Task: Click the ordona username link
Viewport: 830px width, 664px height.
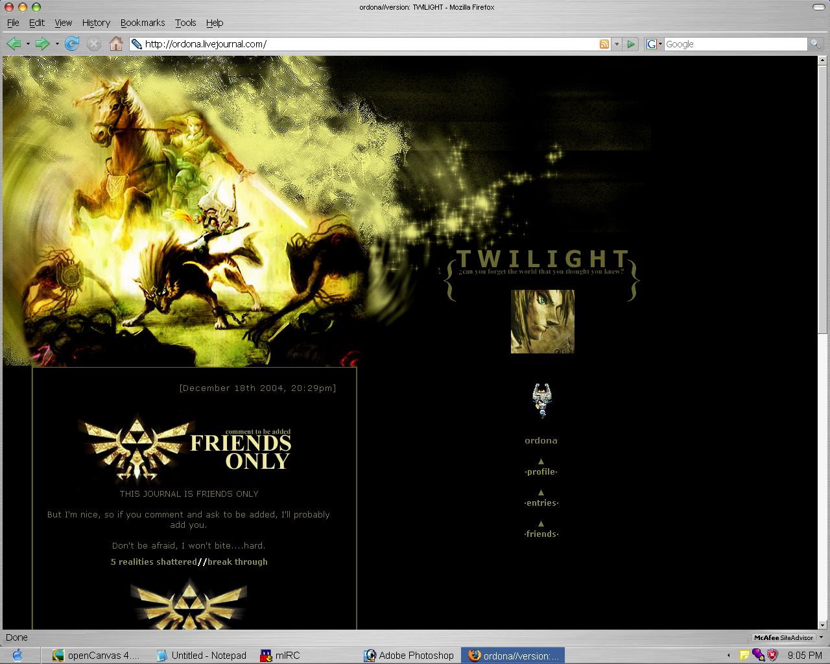Action: pos(541,440)
